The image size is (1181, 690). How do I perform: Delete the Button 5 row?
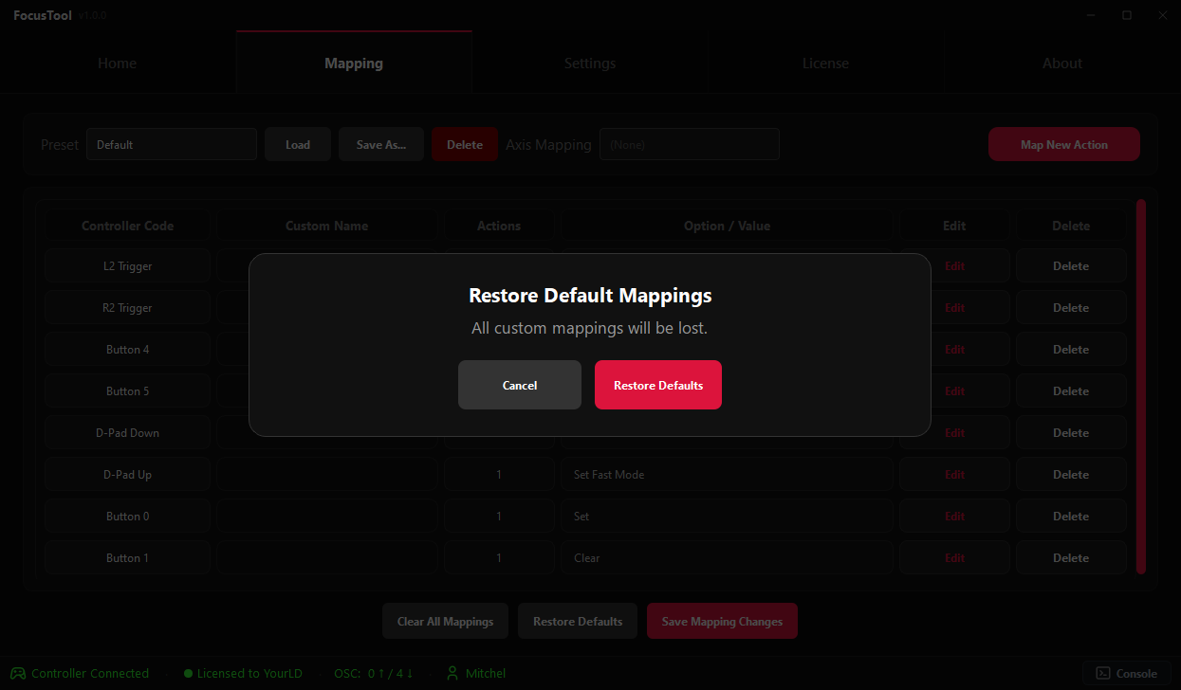[1071, 390]
